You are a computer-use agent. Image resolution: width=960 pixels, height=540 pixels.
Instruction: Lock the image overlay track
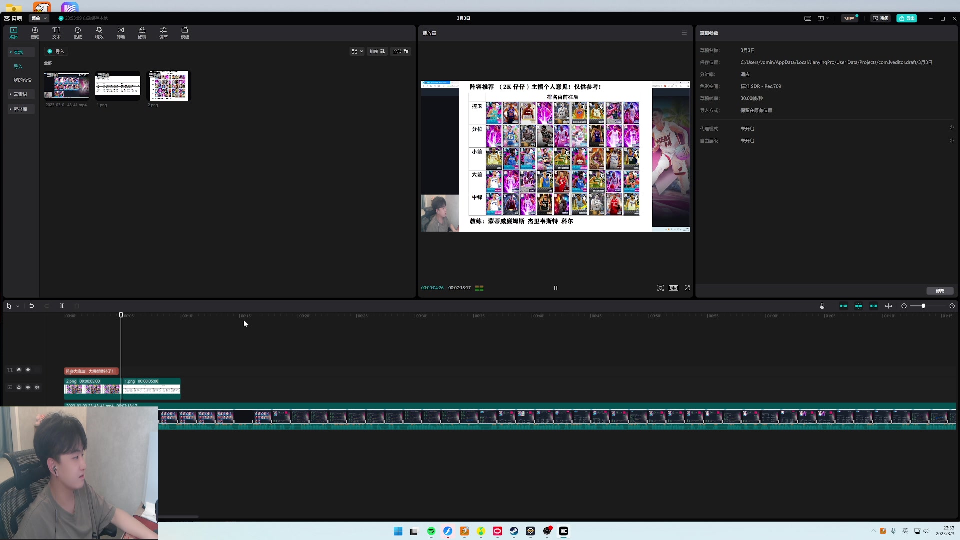tap(19, 387)
